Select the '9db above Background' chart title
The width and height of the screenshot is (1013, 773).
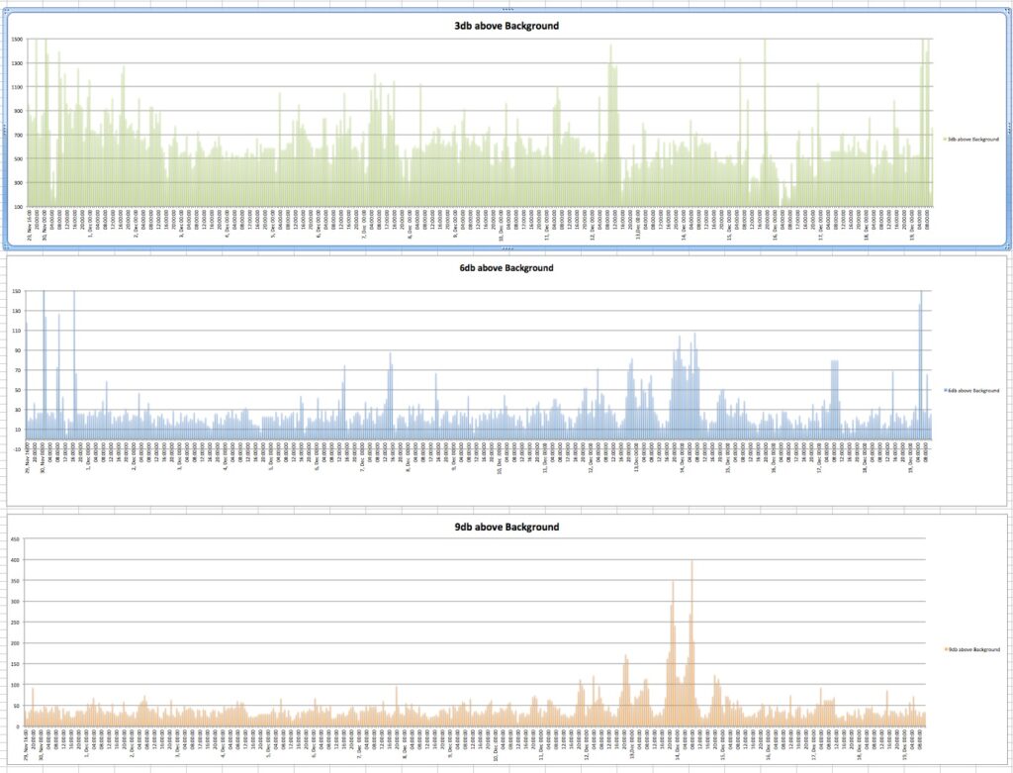point(506,527)
